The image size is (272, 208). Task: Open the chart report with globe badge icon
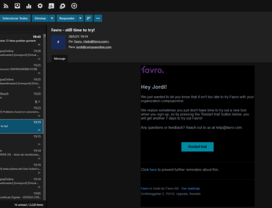(51, 6)
